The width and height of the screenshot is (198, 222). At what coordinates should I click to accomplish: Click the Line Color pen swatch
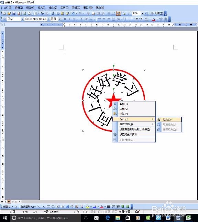(x=95, y=207)
